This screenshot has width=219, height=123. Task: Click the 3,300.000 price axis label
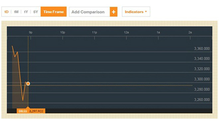pos(202,79)
